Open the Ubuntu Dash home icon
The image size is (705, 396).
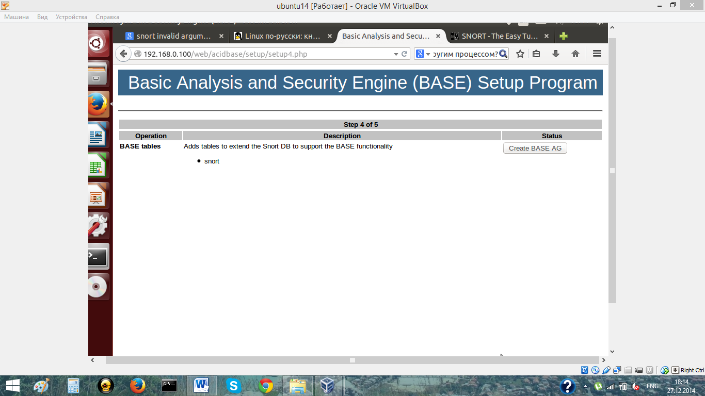click(x=99, y=43)
